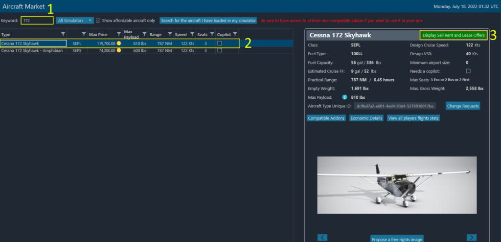Select Cessna 172 Skyhawk - Amphibian row
The height and width of the screenshot is (242, 501).
[x=147, y=50]
